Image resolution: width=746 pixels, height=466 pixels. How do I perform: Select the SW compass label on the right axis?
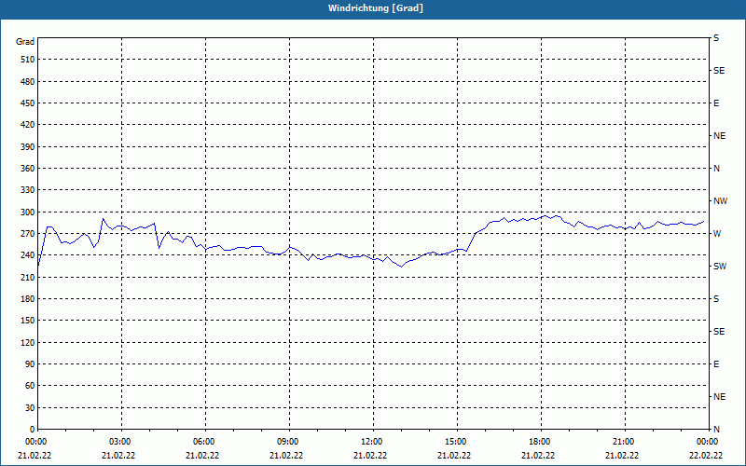pos(720,267)
